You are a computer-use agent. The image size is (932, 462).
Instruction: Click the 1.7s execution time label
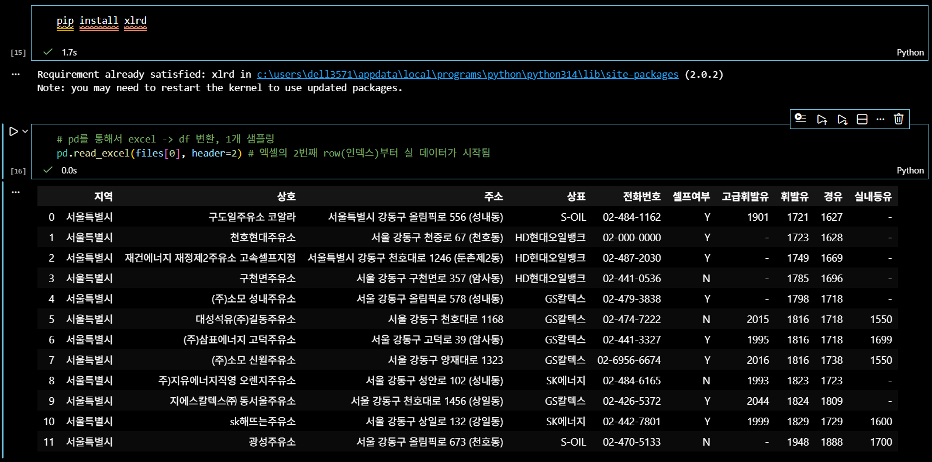[69, 53]
